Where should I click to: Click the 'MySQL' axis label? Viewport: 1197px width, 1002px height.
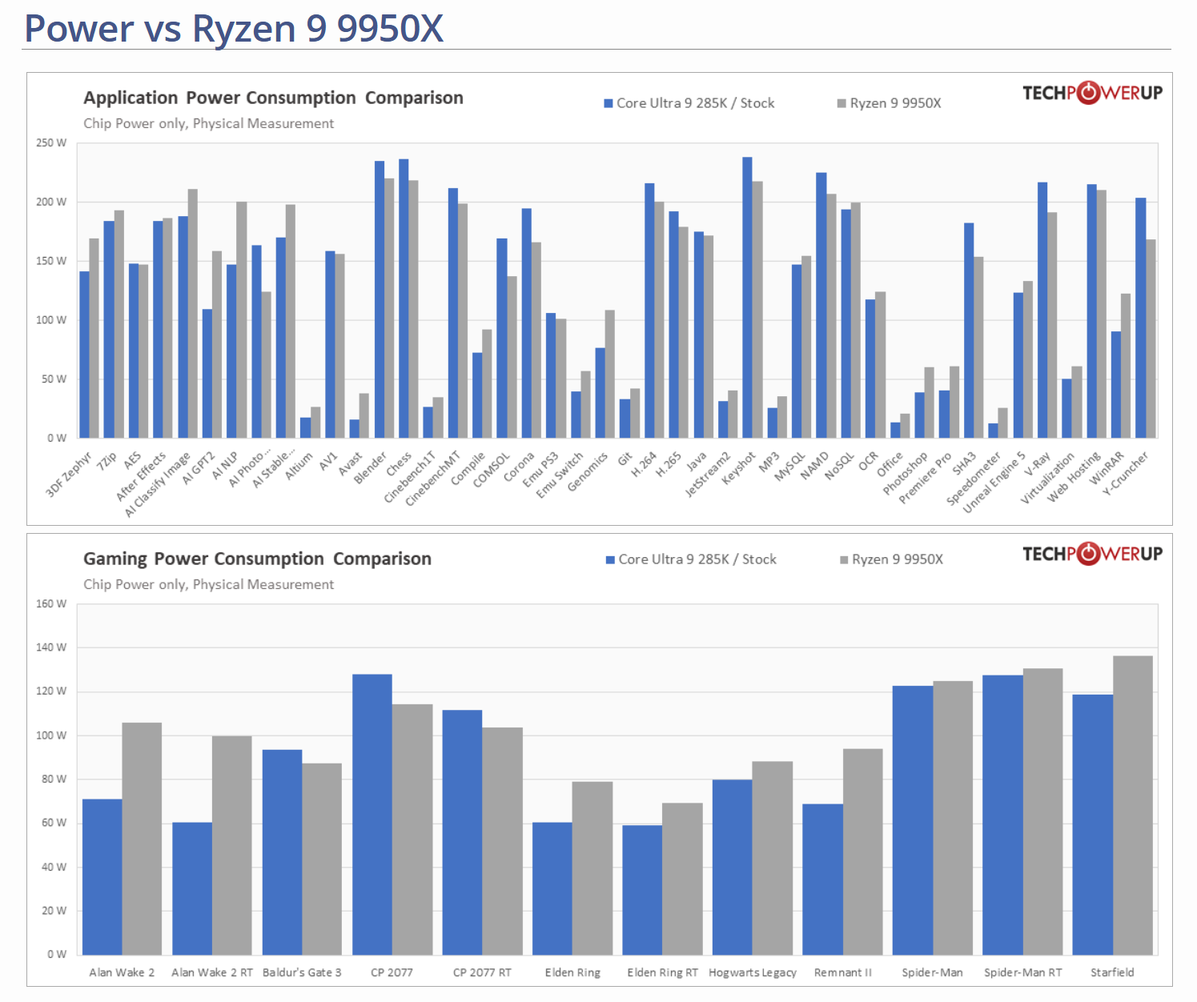pos(789,467)
